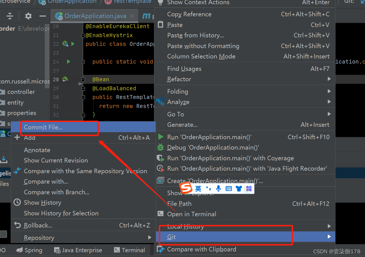Click the Debug bug icon

[x=160, y=147]
